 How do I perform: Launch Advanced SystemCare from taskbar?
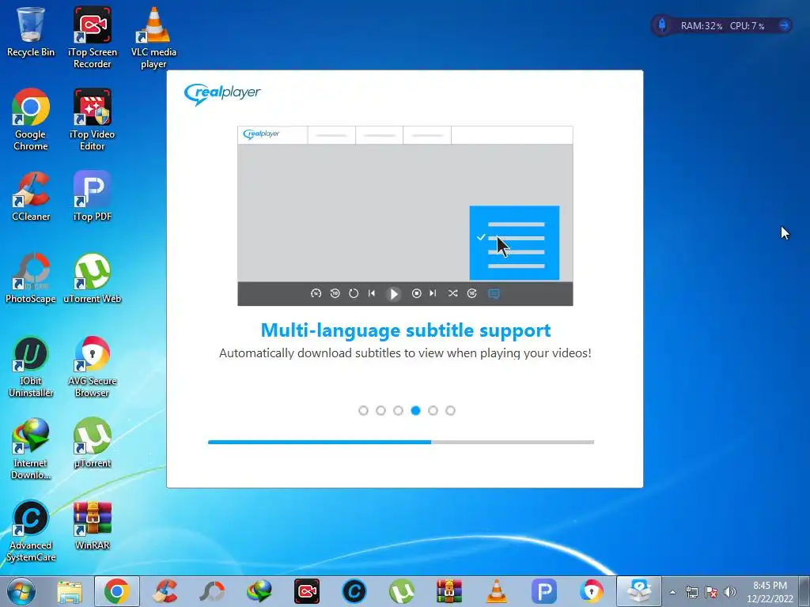(x=354, y=591)
